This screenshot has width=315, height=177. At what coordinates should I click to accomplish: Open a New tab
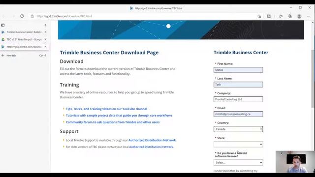tap(24, 56)
